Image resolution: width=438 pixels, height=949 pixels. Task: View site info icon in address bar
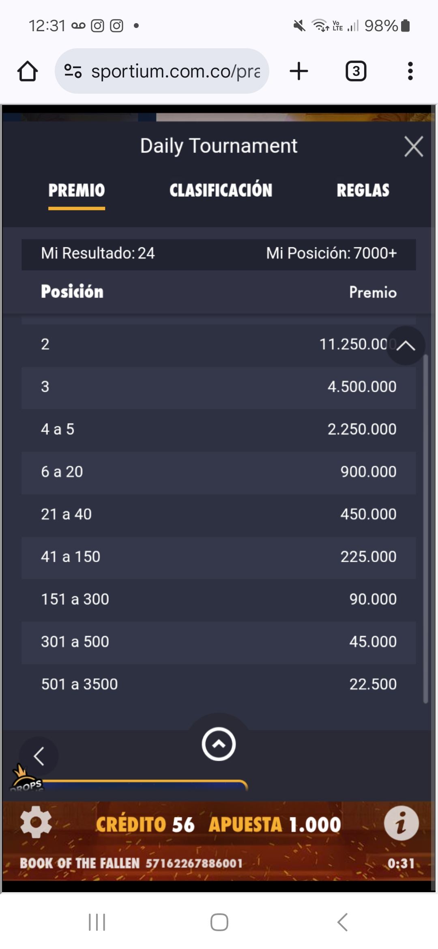tap(73, 71)
